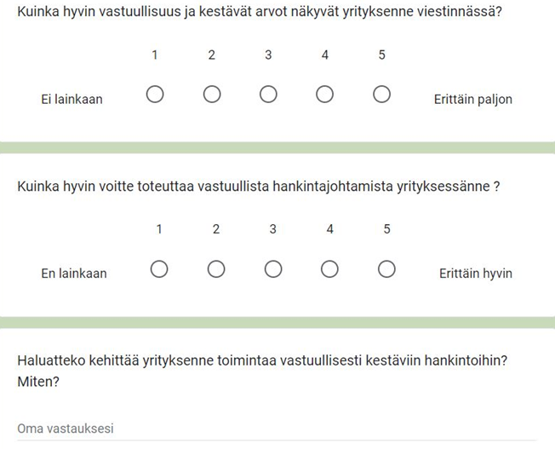Click the 'Erittäin hyvin' scale label
The height and width of the screenshot is (449, 555).
(x=476, y=274)
